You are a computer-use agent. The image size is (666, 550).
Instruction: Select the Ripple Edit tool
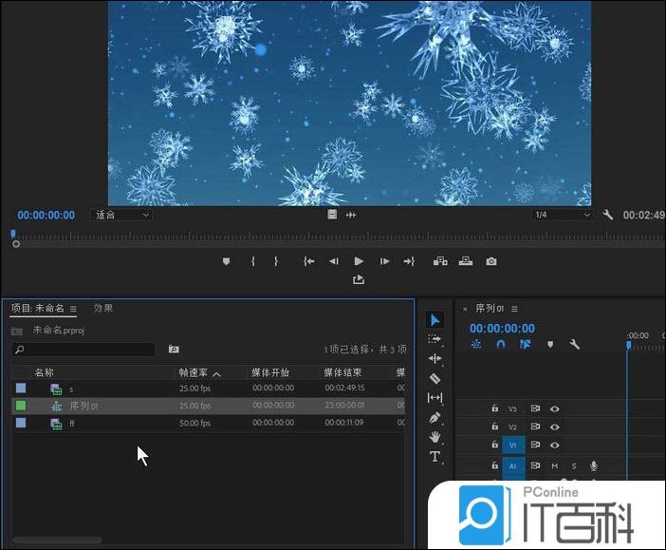pyautogui.click(x=435, y=358)
